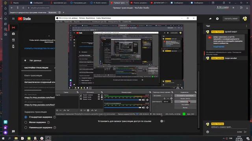Pop out the Scenes dock panel
252x141 pixels.
click(78, 92)
